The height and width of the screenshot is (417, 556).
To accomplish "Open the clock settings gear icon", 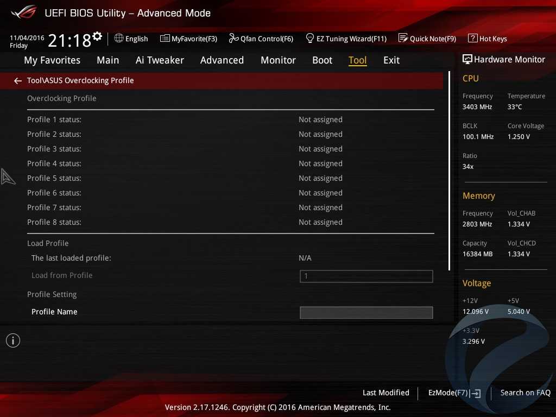I will pyautogui.click(x=97, y=36).
